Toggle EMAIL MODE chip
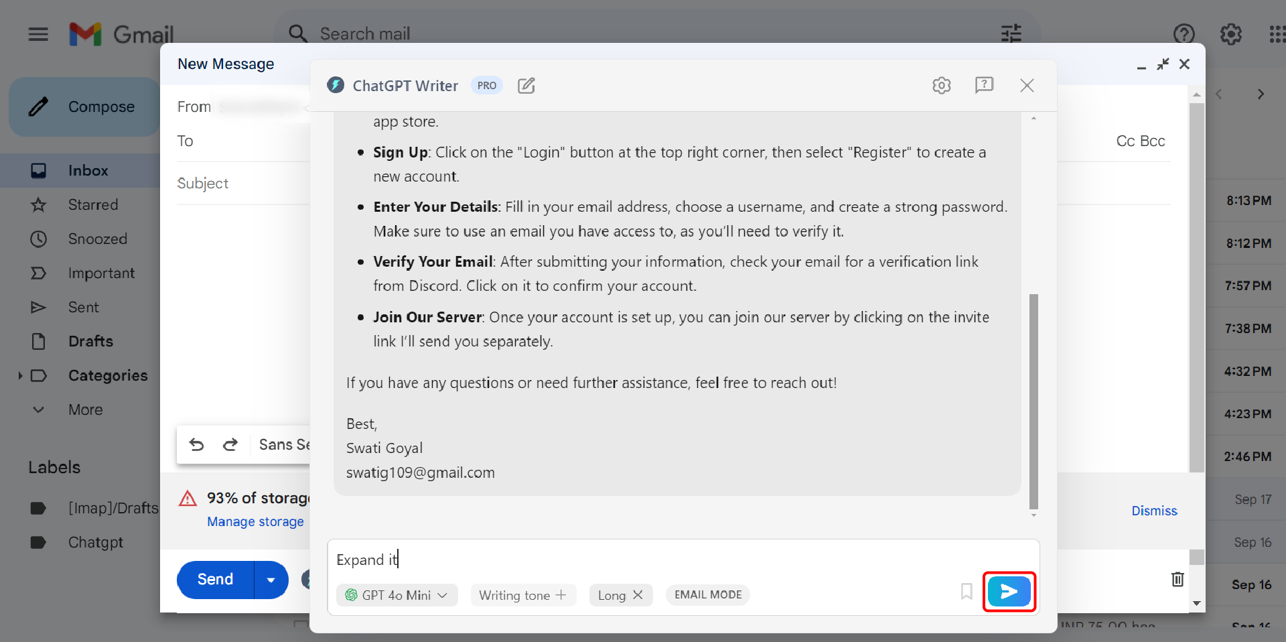This screenshot has width=1286, height=642. [708, 594]
